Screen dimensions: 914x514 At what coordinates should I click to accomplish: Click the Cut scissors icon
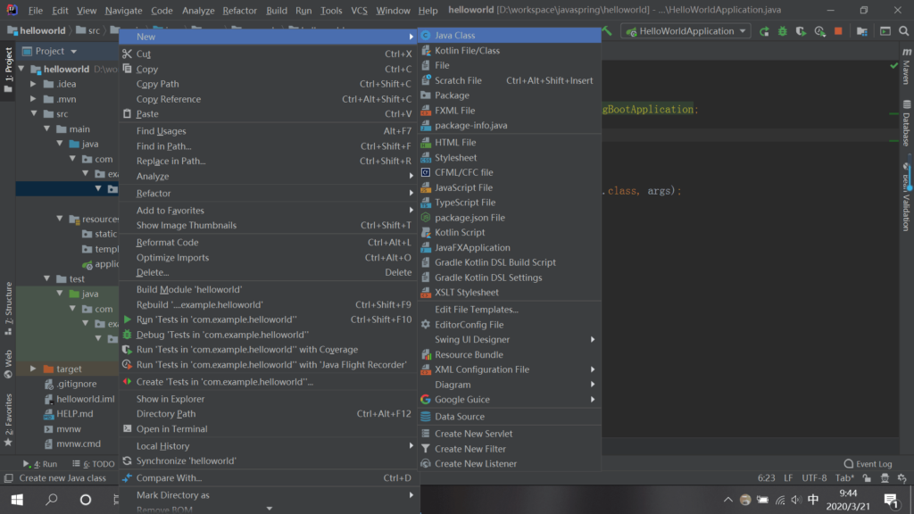[x=127, y=54]
